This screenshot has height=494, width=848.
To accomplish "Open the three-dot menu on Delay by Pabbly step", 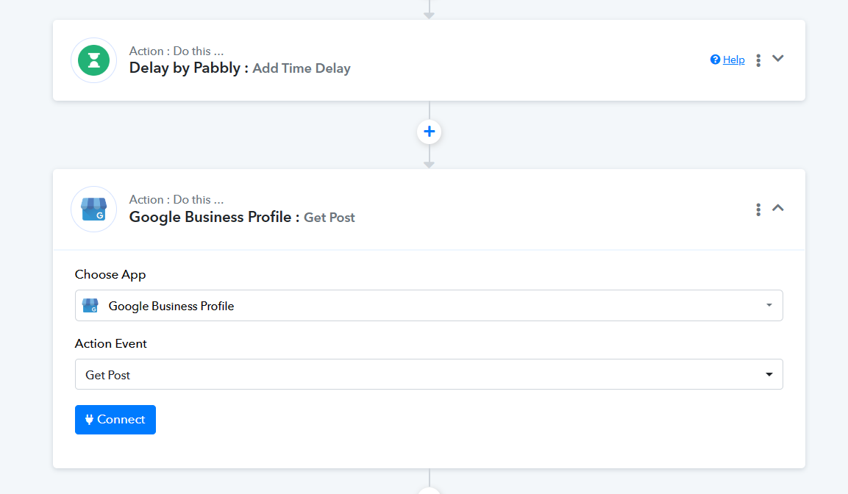I will click(758, 60).
